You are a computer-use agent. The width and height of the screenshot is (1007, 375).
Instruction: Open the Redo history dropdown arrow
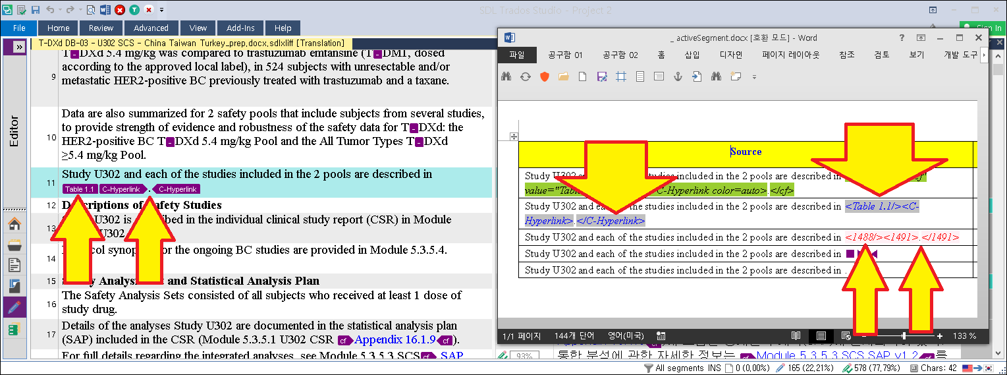point(79,10)
